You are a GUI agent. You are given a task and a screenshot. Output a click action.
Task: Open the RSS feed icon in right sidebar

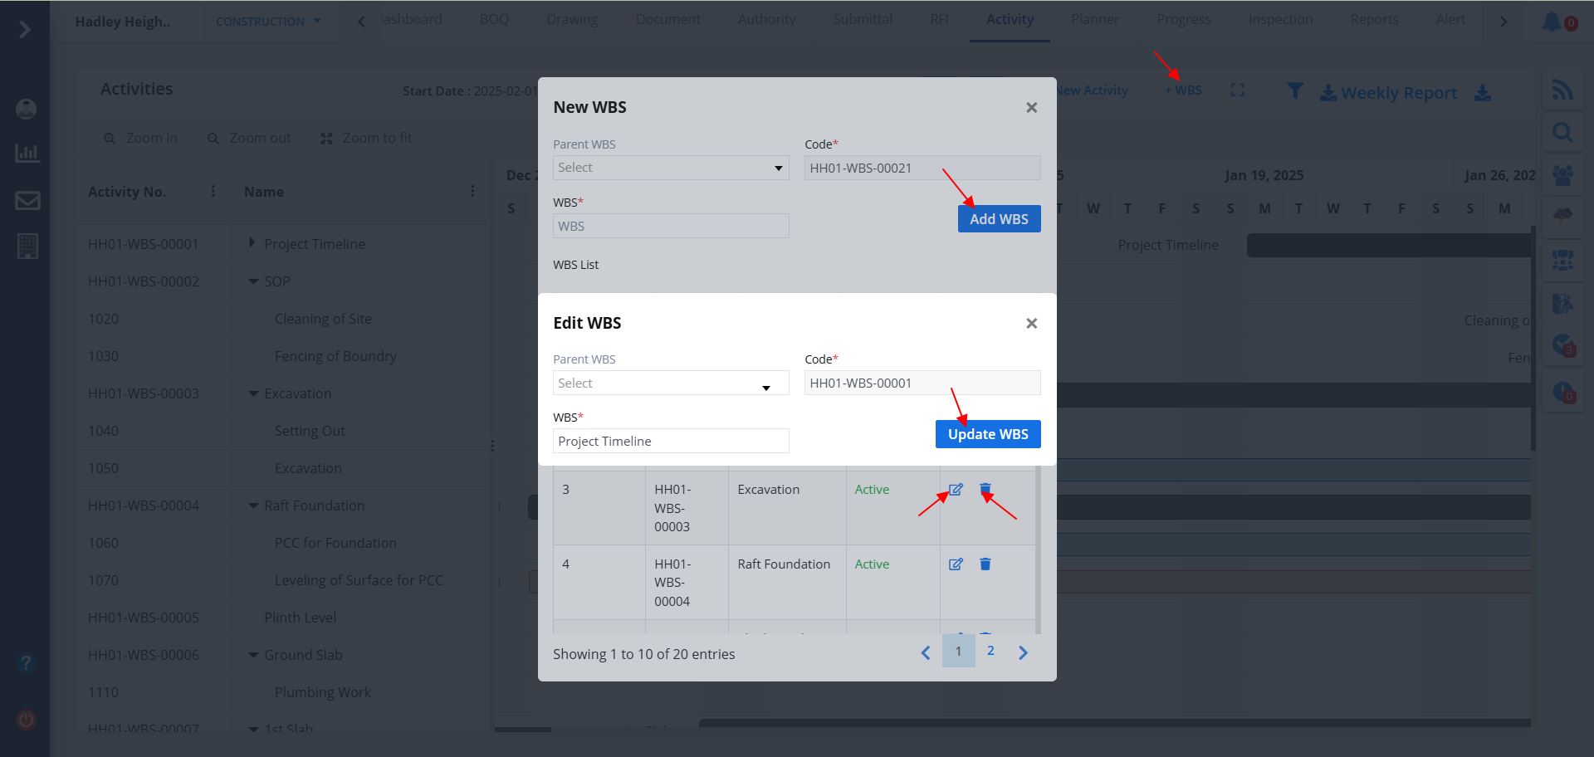coord(1562,90)
